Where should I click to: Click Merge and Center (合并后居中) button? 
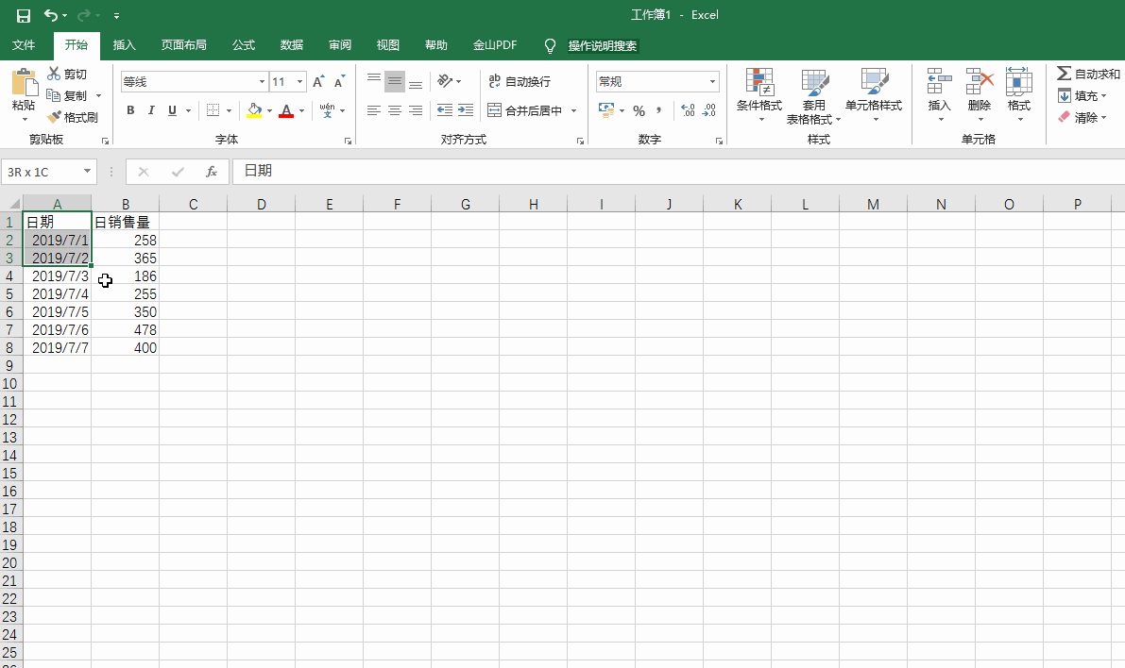point(524,111)
